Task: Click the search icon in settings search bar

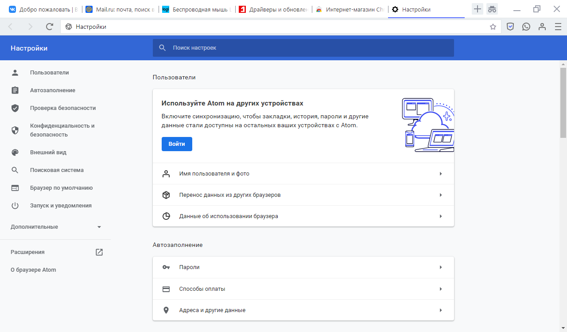Action: pyautogui.click(x=163, y=48)
